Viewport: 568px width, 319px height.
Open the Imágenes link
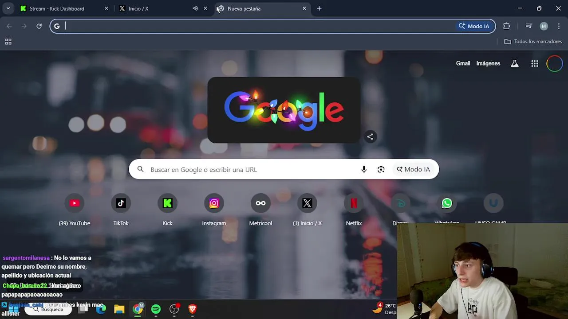coord(488,63)
